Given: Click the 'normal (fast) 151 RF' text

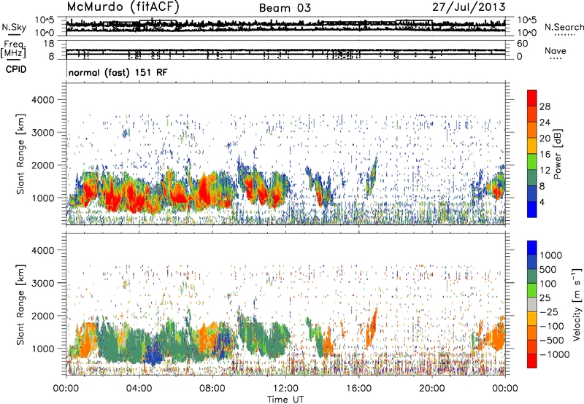Looking at the screenshot, I should [118, 72].
